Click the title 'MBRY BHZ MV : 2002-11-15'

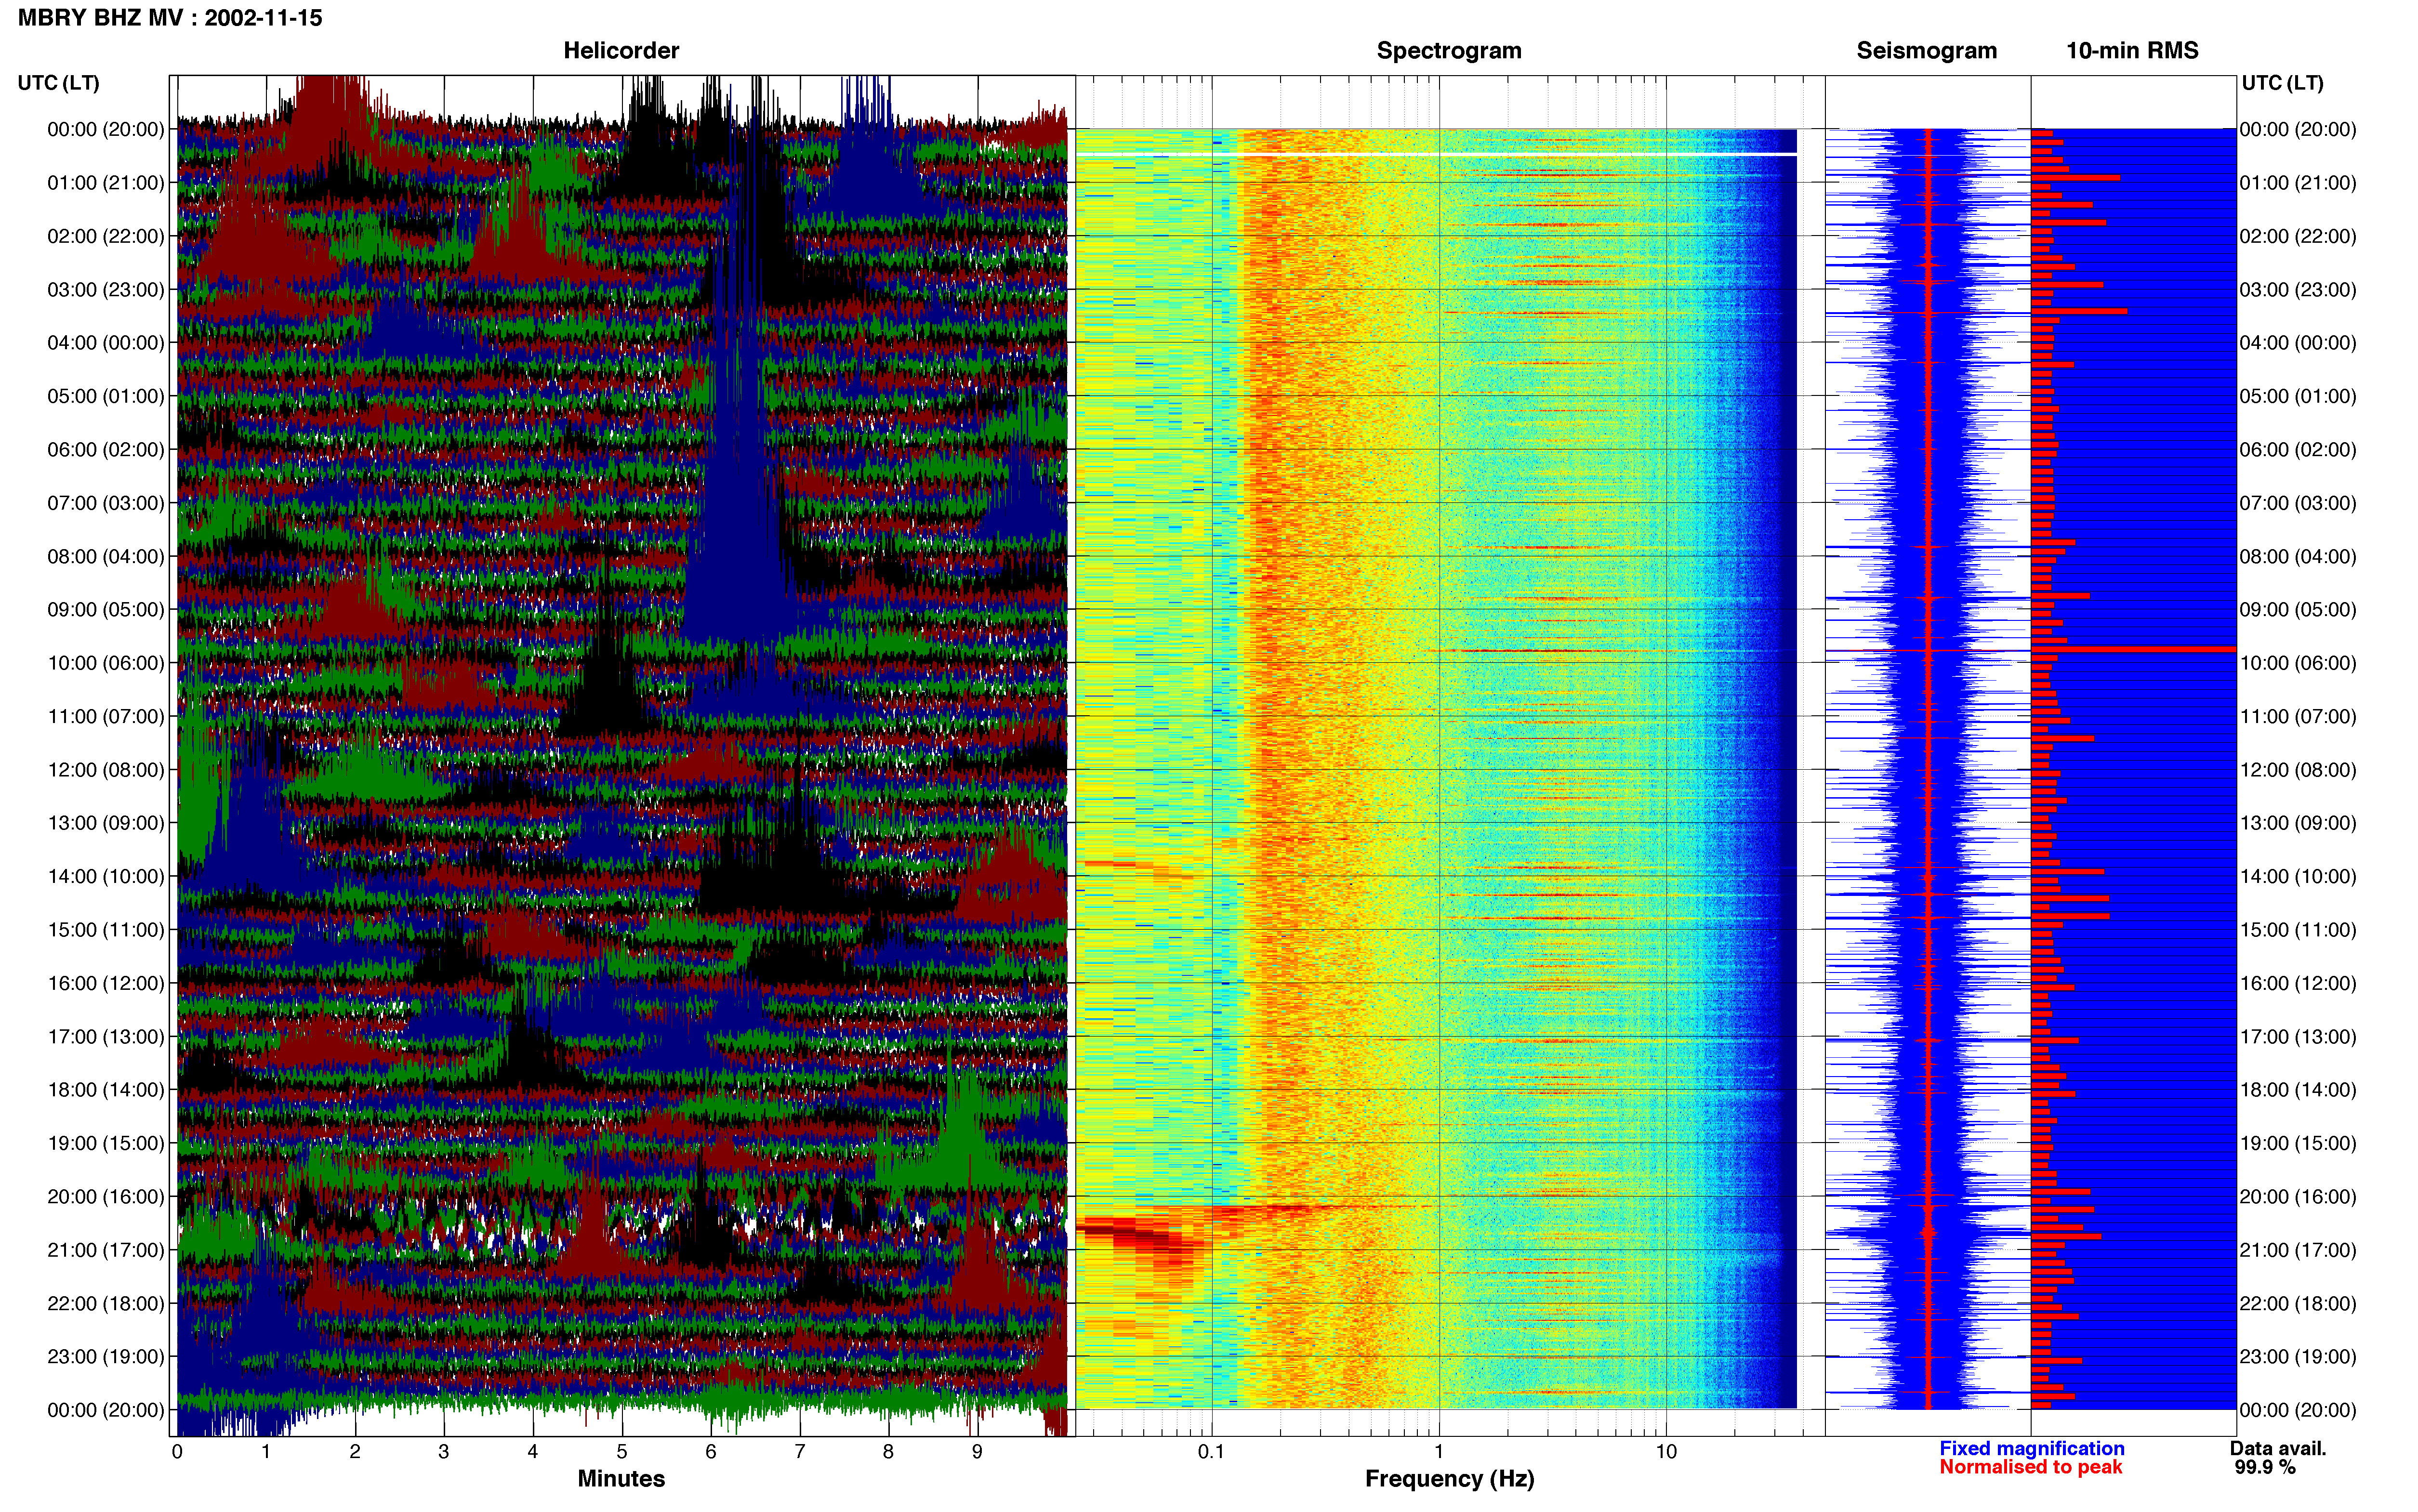tap(170, 18)
